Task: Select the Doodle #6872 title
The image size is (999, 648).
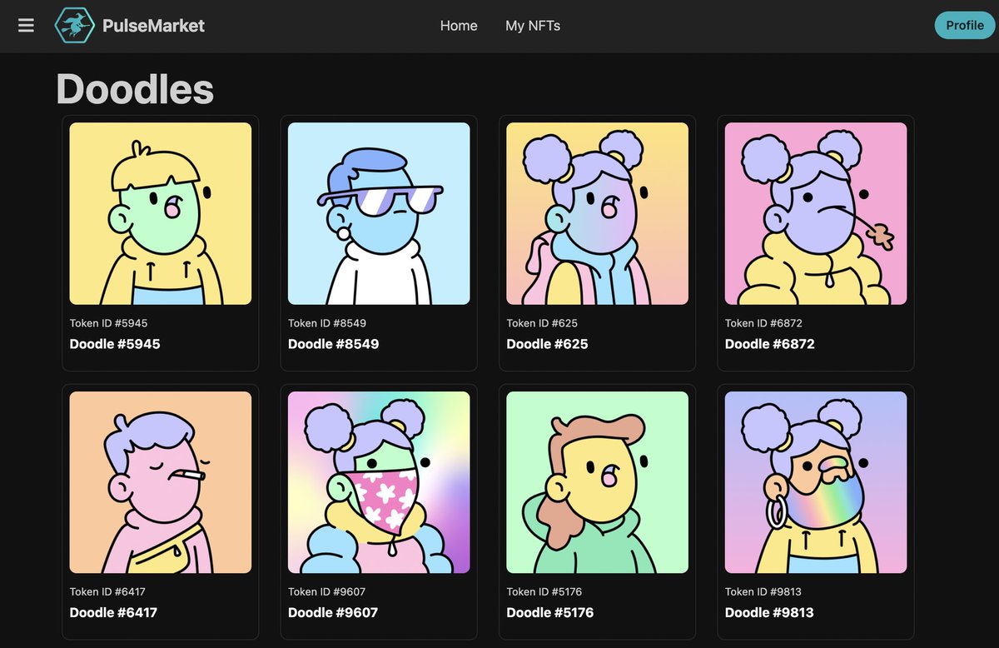Action: (x=770, y=344)
